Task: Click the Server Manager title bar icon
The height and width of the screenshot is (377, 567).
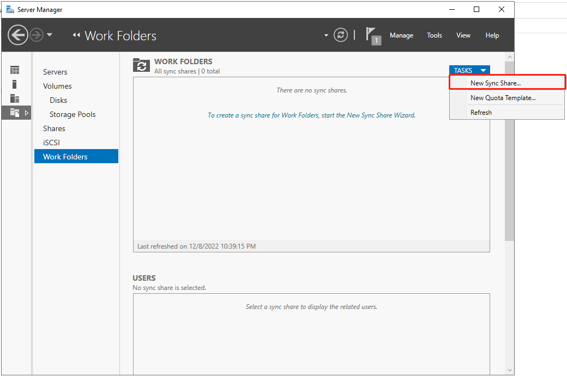Action: pos(10,9)
